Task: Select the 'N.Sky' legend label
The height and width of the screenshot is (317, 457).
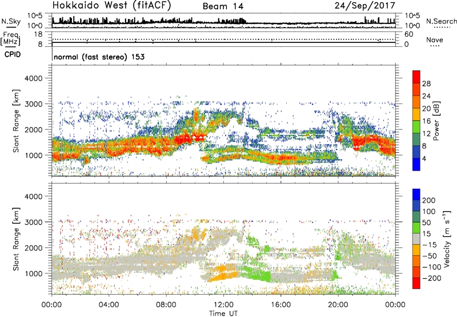Action: click(11, 21)
